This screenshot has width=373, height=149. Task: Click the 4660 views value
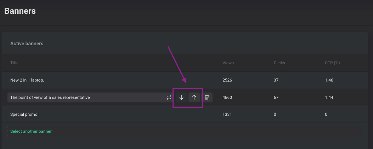tap(227, 97)
